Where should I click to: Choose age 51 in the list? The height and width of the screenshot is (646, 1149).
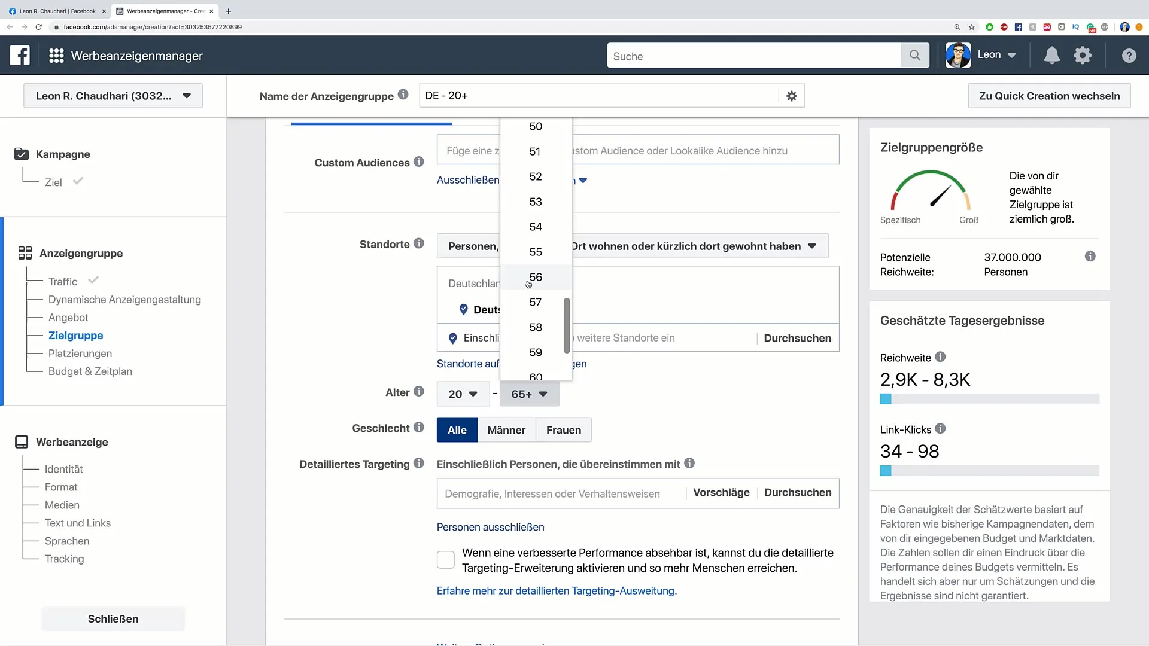click(536, 151)
